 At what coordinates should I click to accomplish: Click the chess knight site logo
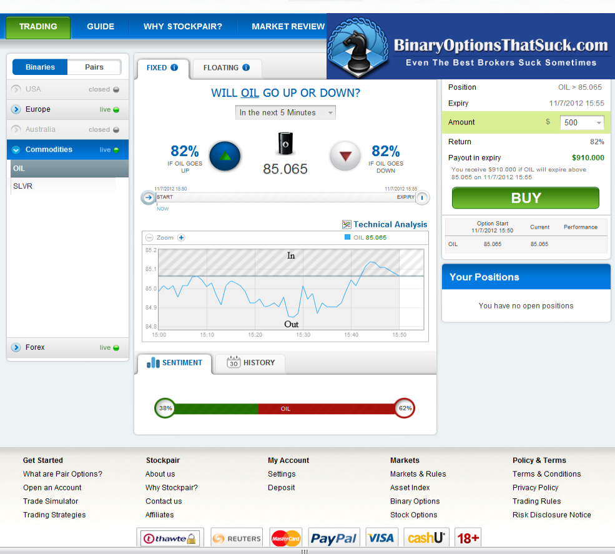(358, 47)
